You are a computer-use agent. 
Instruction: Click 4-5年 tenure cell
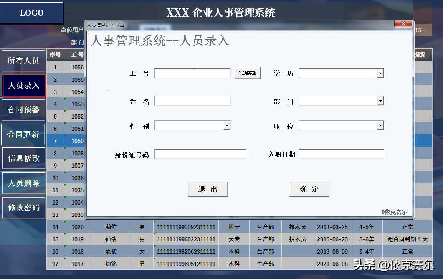click(367, 227)
